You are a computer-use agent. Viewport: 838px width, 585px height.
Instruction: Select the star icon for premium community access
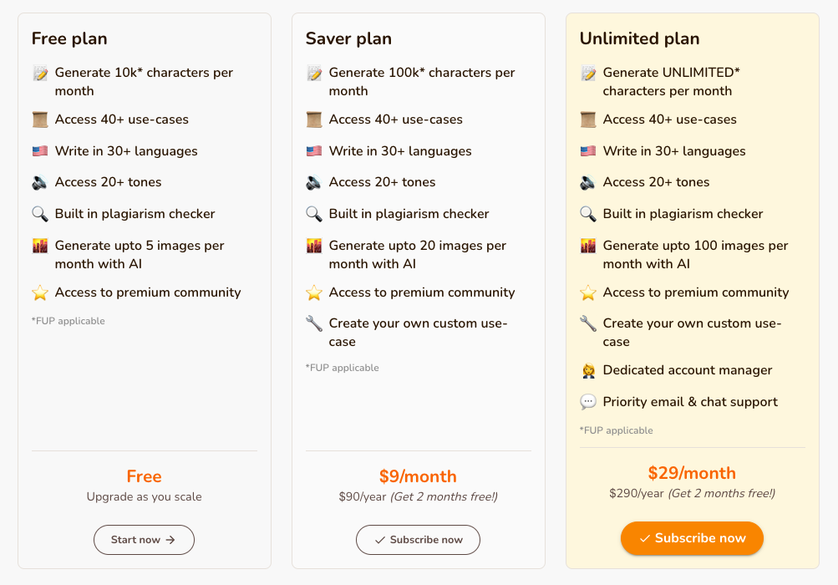tap(39, 292)
